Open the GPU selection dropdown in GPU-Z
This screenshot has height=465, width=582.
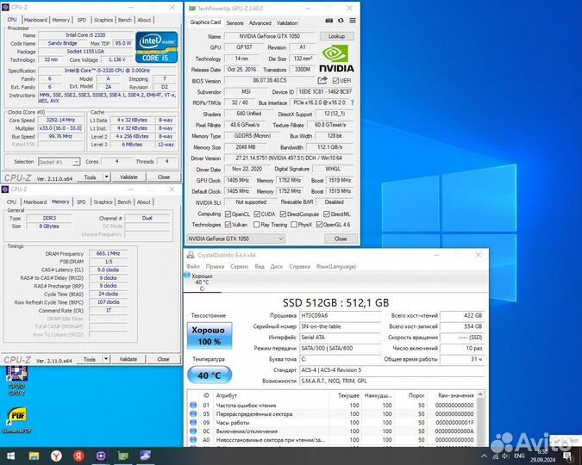[236, 239]
